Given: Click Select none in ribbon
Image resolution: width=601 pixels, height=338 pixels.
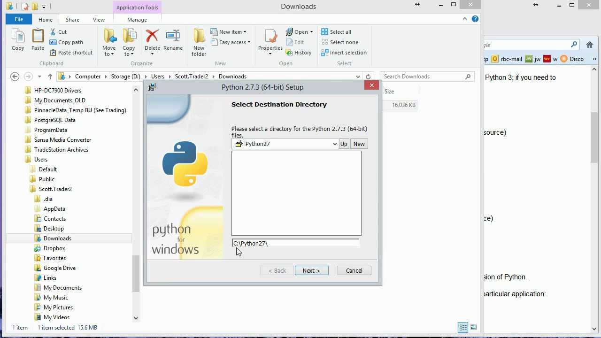Looking at the screenshot, I should point(339,42).
